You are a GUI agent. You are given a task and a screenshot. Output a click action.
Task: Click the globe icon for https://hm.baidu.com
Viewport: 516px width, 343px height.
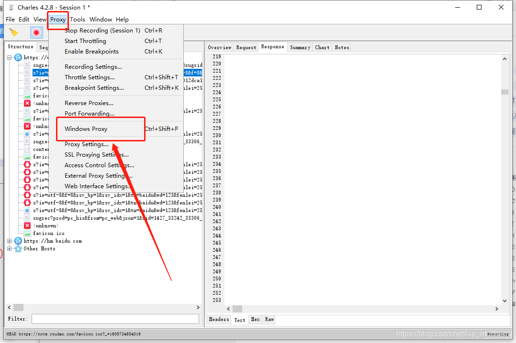tap(18, 241)
